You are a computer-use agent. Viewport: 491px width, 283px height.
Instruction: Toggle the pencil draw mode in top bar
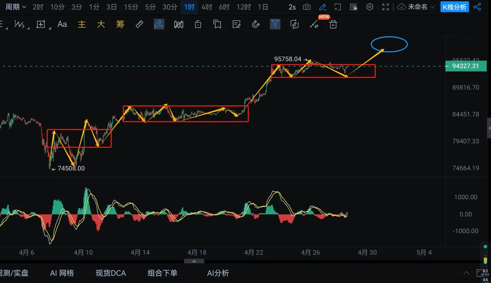click(323, 7)
